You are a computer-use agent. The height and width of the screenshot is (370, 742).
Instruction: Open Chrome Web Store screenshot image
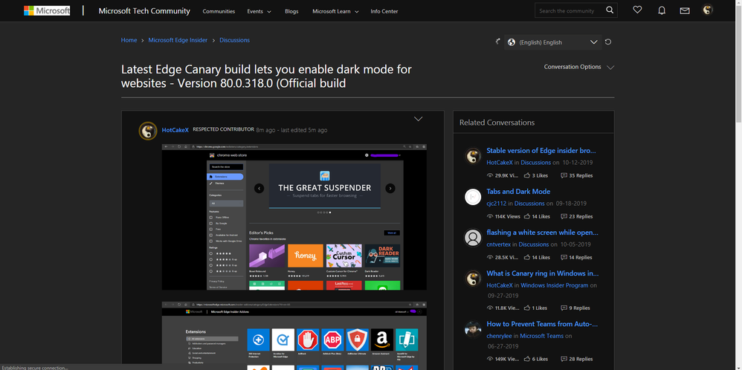pos(294,217)
